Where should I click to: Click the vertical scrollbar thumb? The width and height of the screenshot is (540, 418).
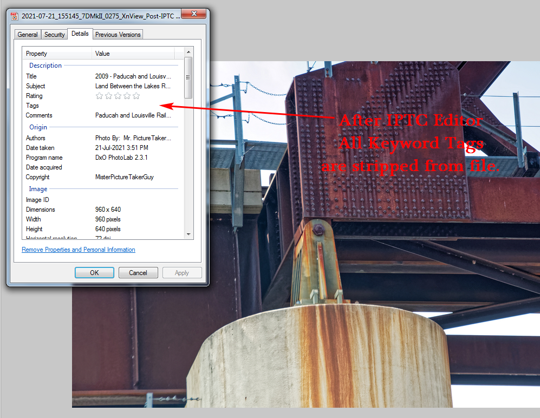188,77
